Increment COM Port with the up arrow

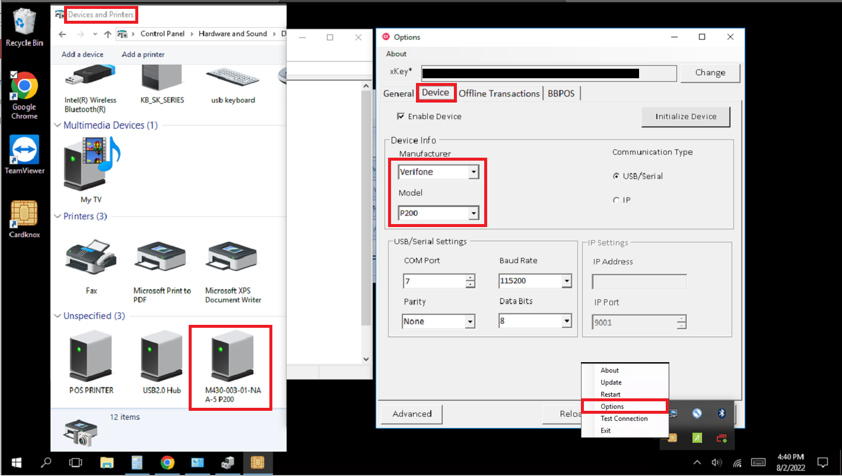click(468, 277)
